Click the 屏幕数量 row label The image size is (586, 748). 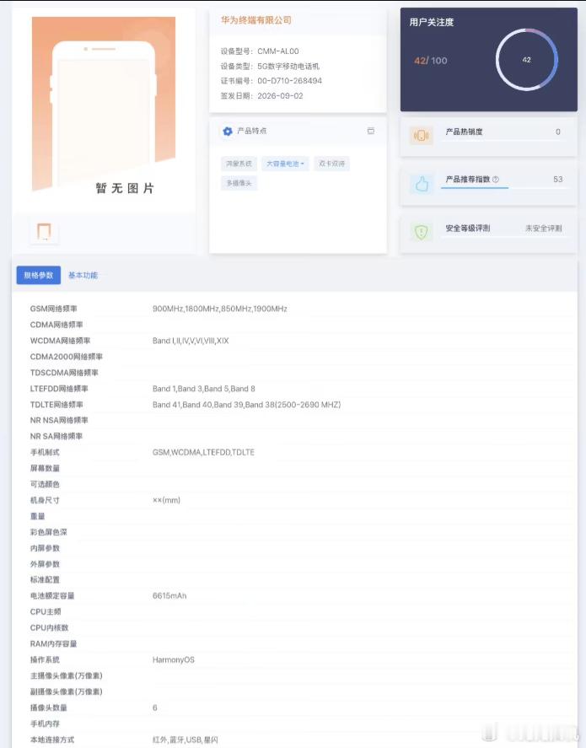pos(45,469)
